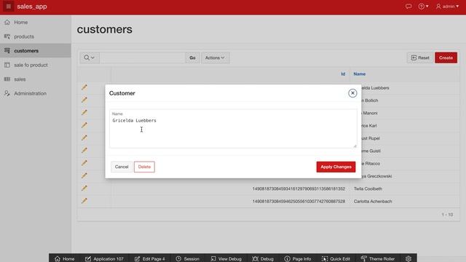
Task: Open Session in developer toolbar
Action: pos(188,259)
